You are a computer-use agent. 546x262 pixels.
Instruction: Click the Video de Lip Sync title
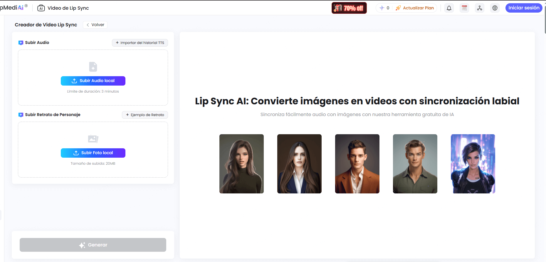[68, 8]
